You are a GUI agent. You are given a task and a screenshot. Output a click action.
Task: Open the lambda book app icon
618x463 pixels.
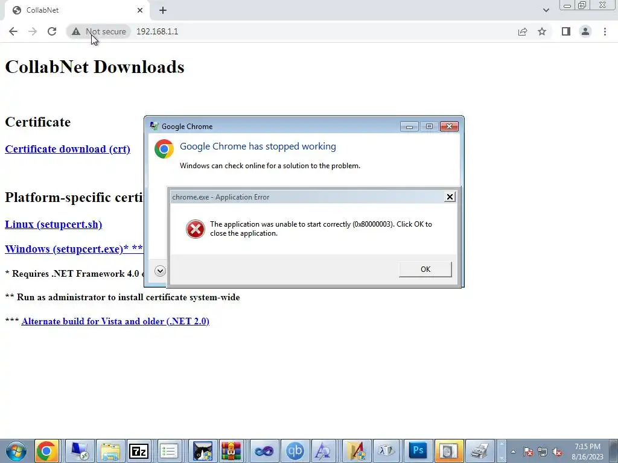(x=387, y=451)
